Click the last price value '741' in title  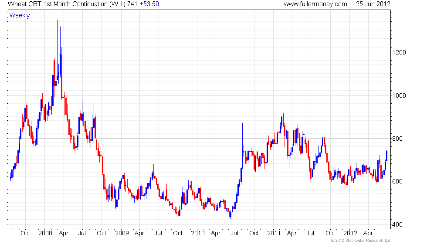(132, 4)
